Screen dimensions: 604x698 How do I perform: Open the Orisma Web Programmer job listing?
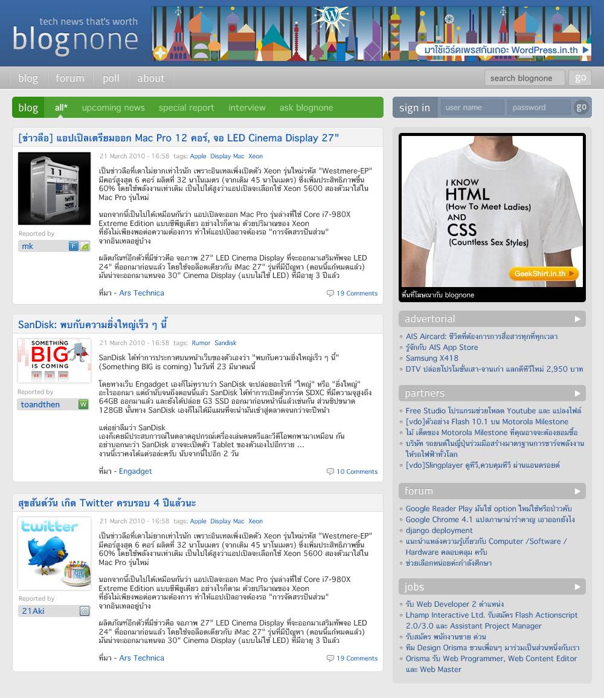[491, 664]
